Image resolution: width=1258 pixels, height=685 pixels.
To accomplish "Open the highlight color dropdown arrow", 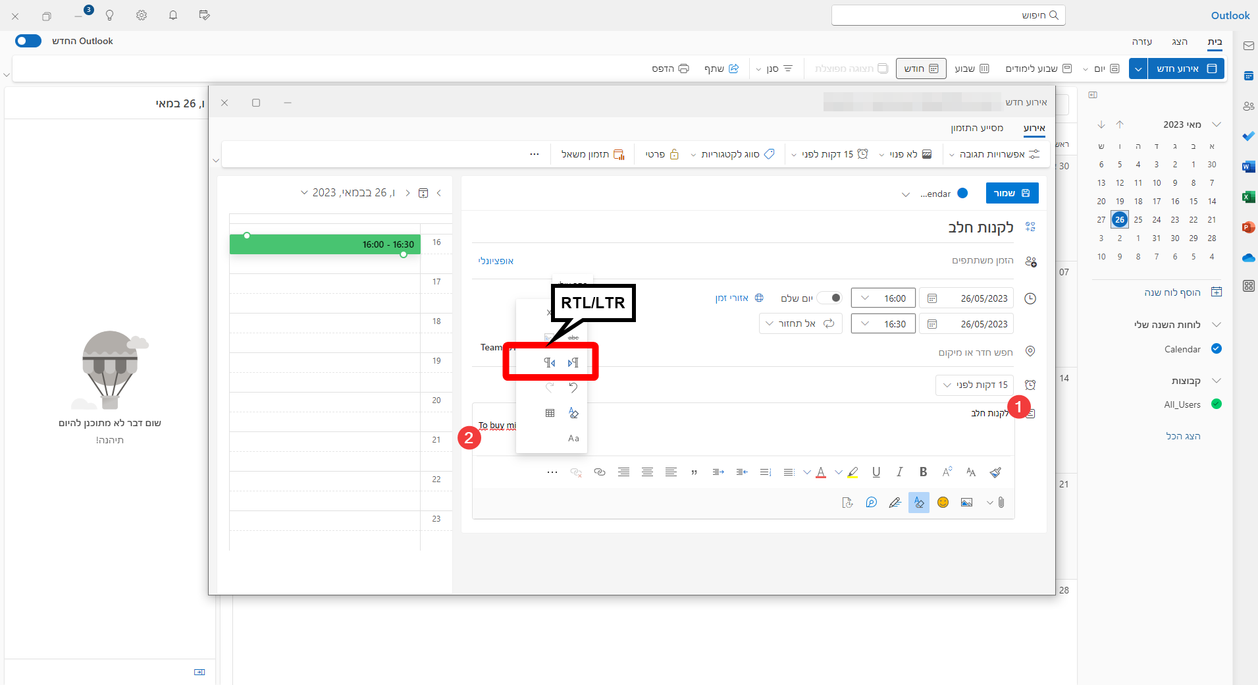I will coord(838,472).
